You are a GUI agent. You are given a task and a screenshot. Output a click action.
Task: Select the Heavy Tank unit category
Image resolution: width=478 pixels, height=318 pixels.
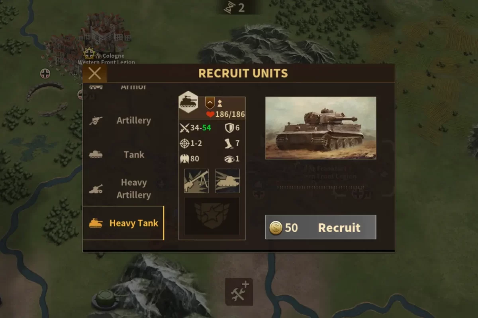123,223
